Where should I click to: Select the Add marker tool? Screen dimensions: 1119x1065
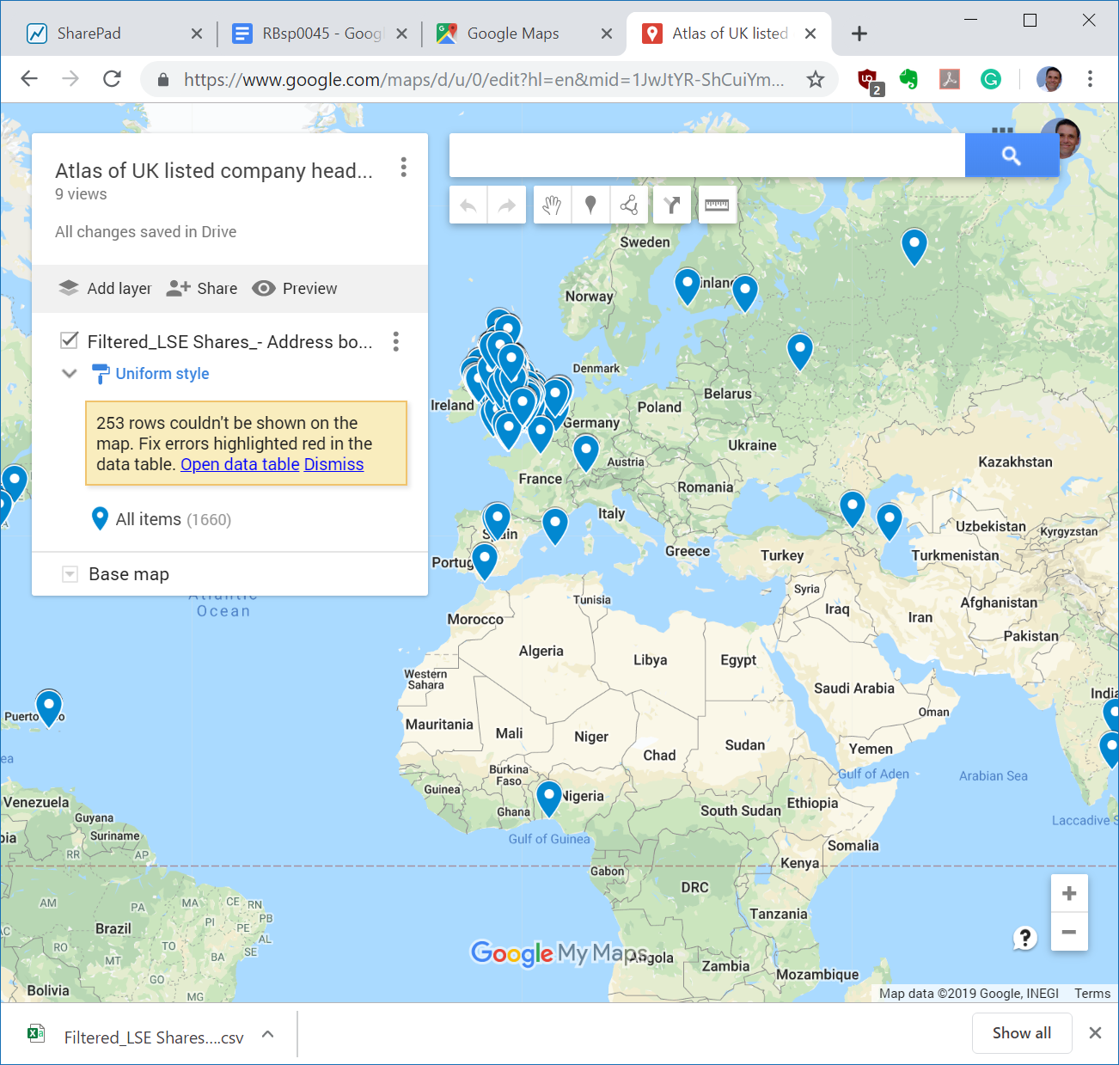[590, 205]
